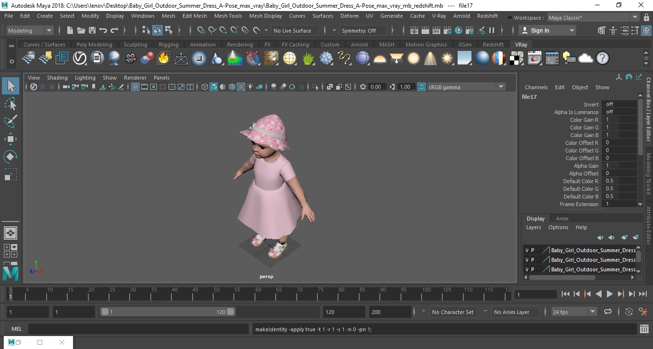653x349 pixels.
Task: Open Channels menu in Channel Box
Action: (536, 87)
